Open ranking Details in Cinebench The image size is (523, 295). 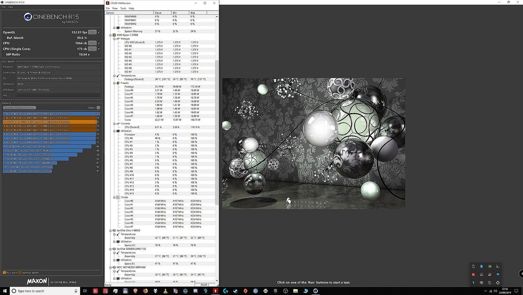click(x=98, y=107)
